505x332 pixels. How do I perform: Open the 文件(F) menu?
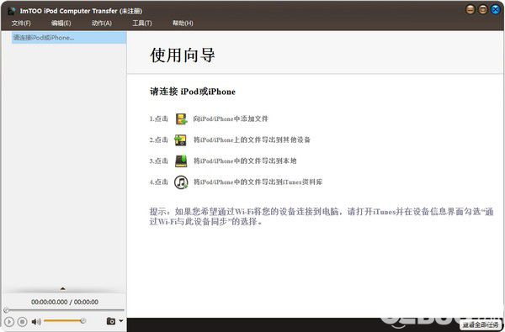21,24
